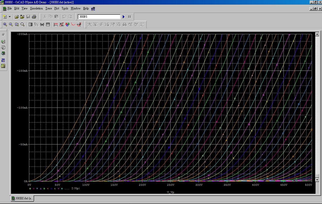322x204 pixels.
Task: Click the Print icon
Action: tap(34, 17)
